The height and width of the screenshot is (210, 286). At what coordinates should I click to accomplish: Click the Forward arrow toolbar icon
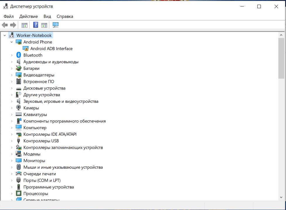coord(13,25)
